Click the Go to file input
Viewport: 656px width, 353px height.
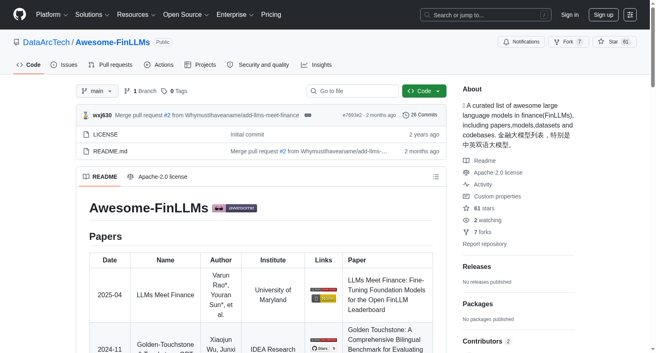point(353,91)
